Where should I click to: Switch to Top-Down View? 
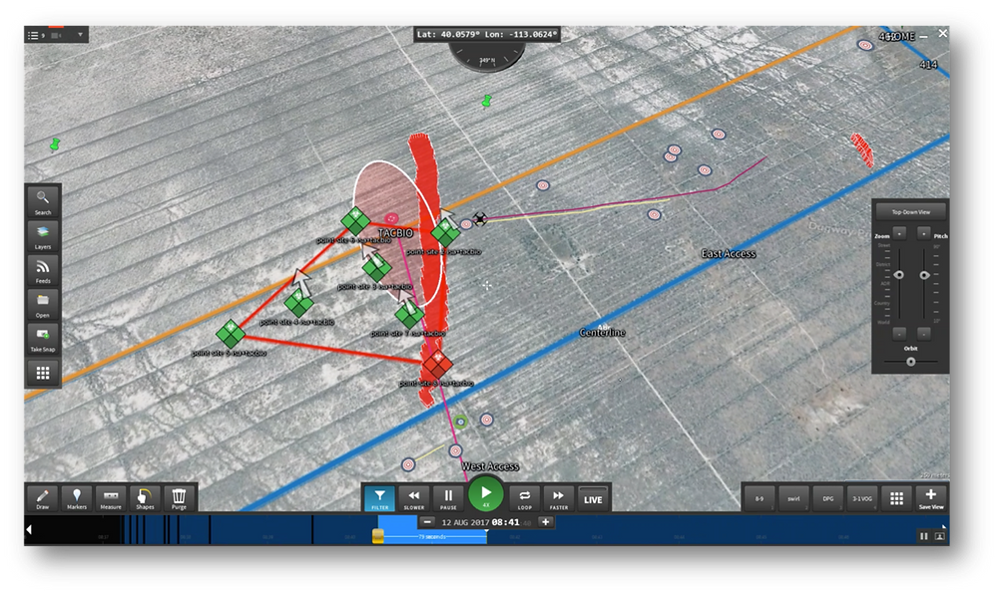(911, 212)
